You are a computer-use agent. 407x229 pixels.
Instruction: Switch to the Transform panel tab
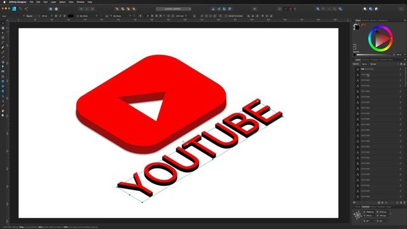(x=366, y=207)
